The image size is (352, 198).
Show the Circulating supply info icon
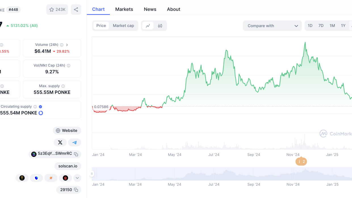click(x=35, y=107)
